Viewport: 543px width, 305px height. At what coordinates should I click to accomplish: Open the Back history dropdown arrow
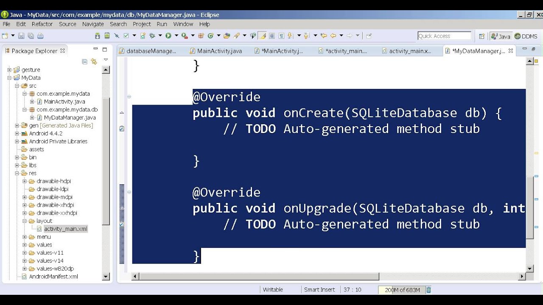pos(341,36)
